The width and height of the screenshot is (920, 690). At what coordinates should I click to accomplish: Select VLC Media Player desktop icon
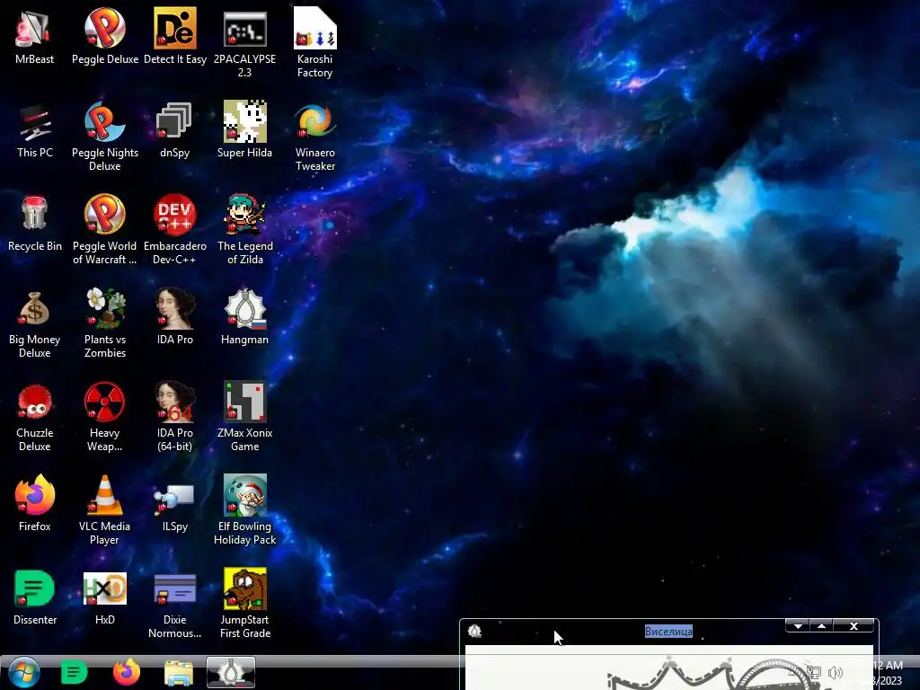point(105,509)
